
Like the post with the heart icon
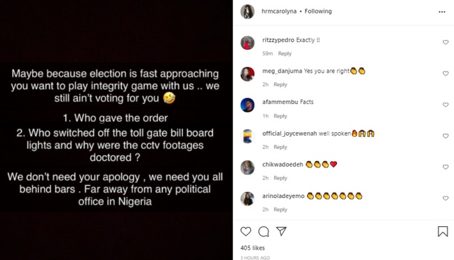pos(246,231)
